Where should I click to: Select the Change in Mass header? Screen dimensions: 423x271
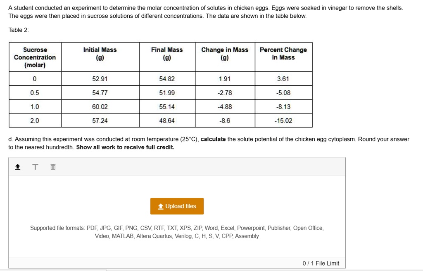point(225,53)
